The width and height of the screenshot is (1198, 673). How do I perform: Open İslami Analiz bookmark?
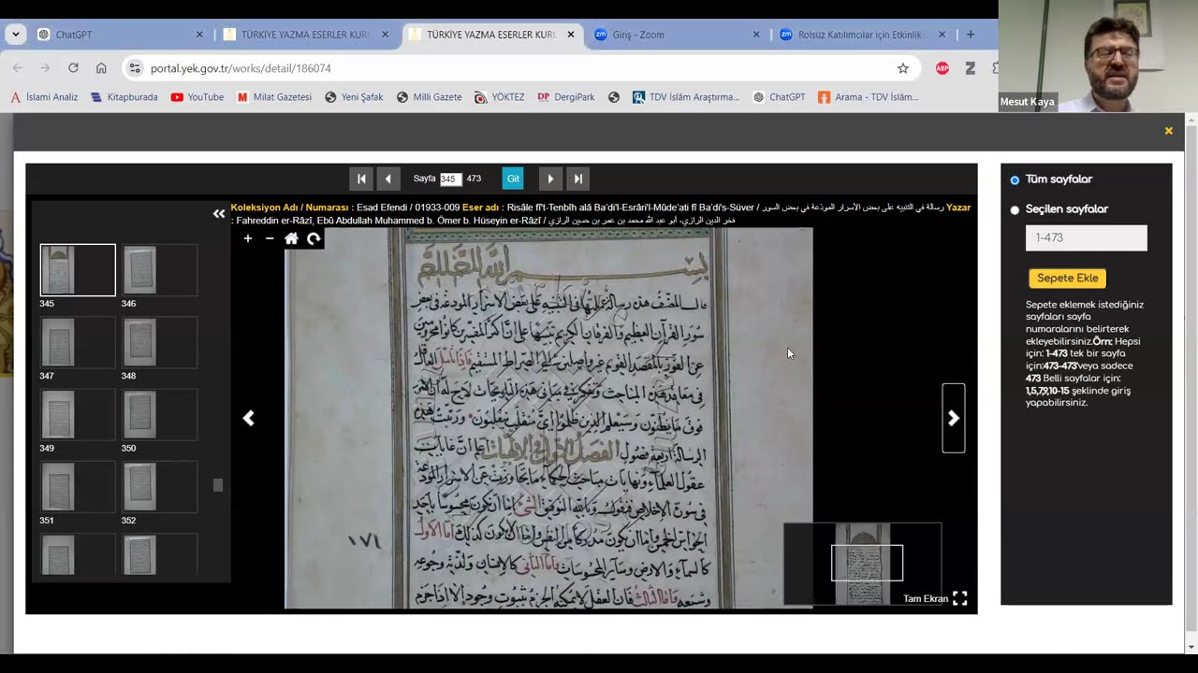point(44,97)
